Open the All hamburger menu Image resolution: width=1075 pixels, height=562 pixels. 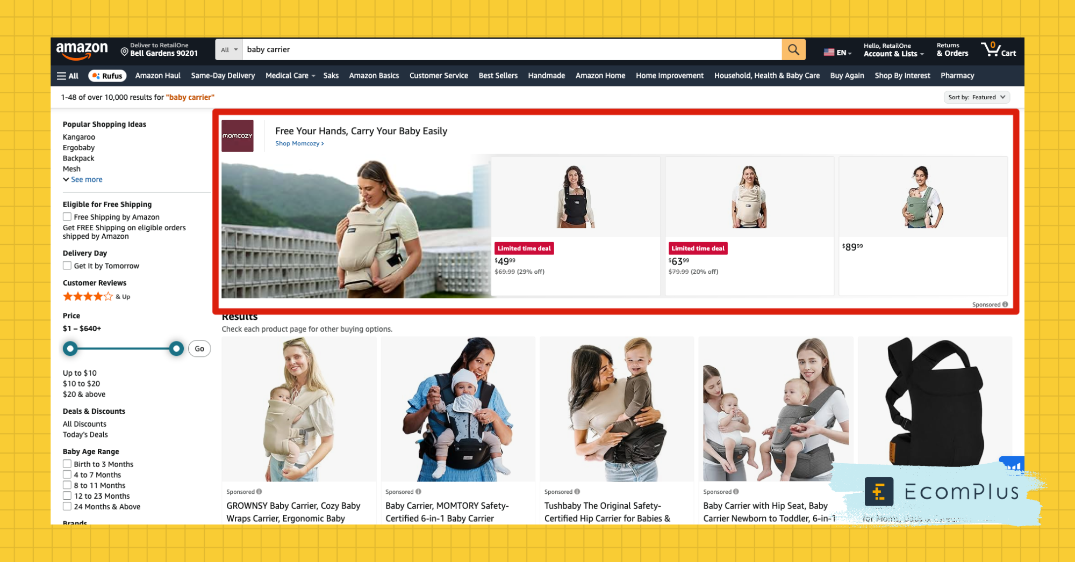coord(68,76)
